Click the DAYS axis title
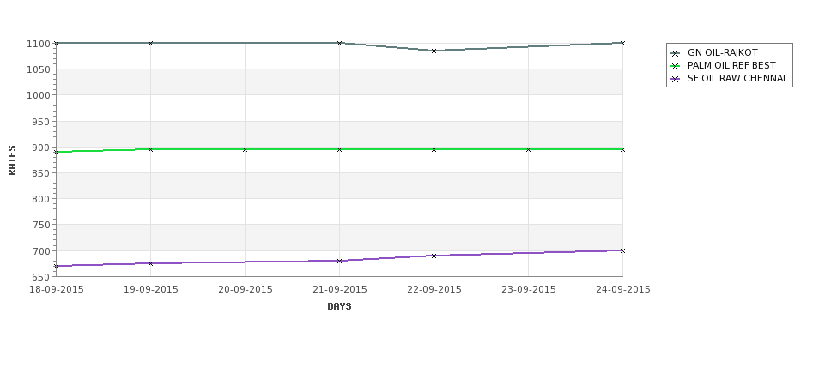The height and width of the screenshot is (368, 837). click(x=339, y=306)
